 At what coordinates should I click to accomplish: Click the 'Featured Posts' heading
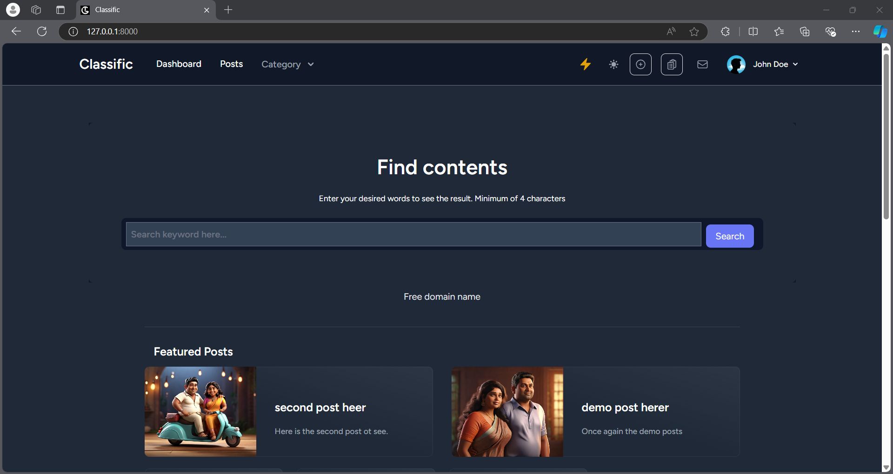pos(193,352)
